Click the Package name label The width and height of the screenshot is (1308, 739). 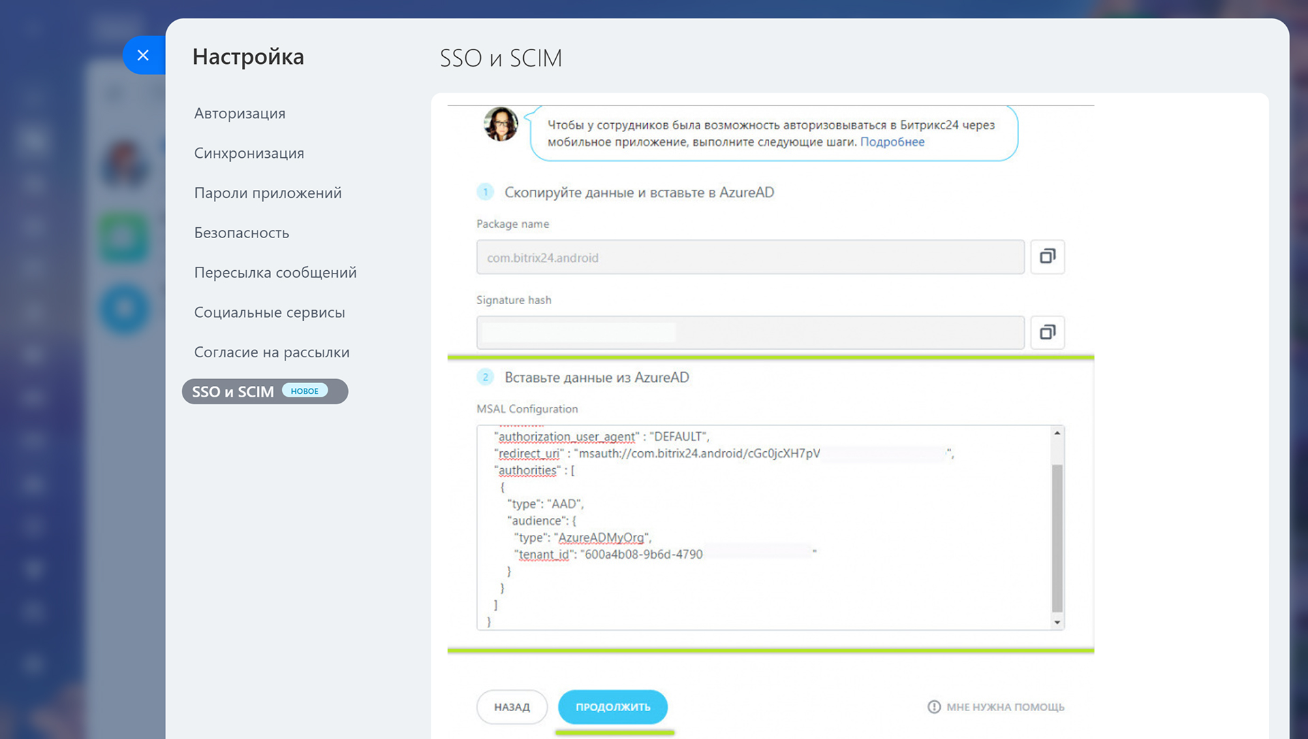click(512, 224)
